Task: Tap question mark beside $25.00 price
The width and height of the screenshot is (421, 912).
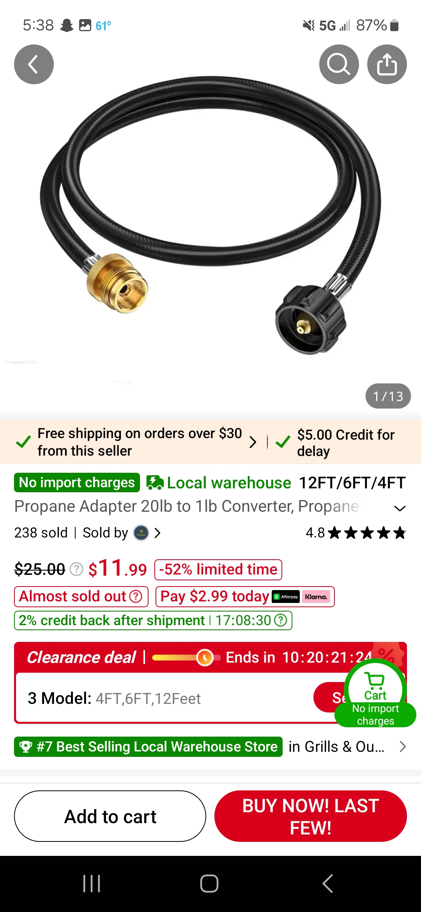Action: point(76,569)
